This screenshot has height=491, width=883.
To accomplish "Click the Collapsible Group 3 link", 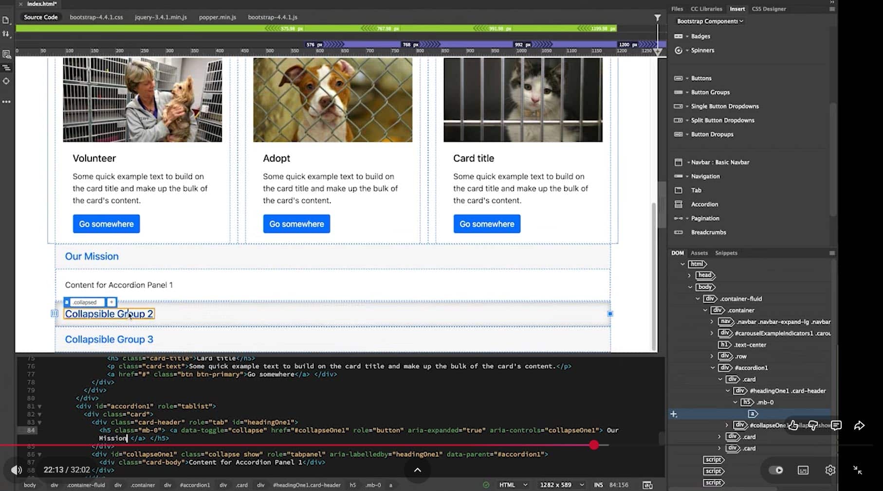I will pyautogui.click(x=109, y=339).
